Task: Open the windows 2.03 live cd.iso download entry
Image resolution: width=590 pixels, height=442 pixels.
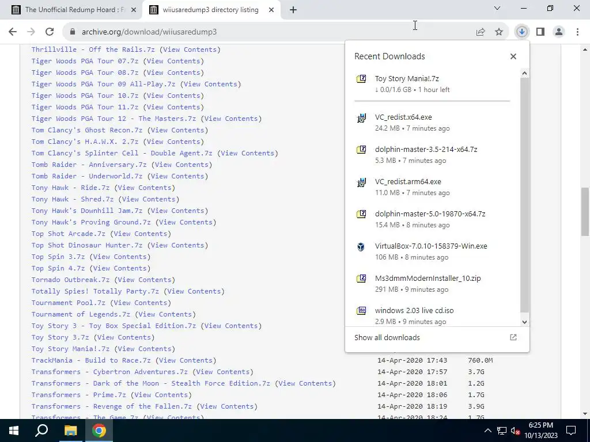Action: (x=432, y=316)
